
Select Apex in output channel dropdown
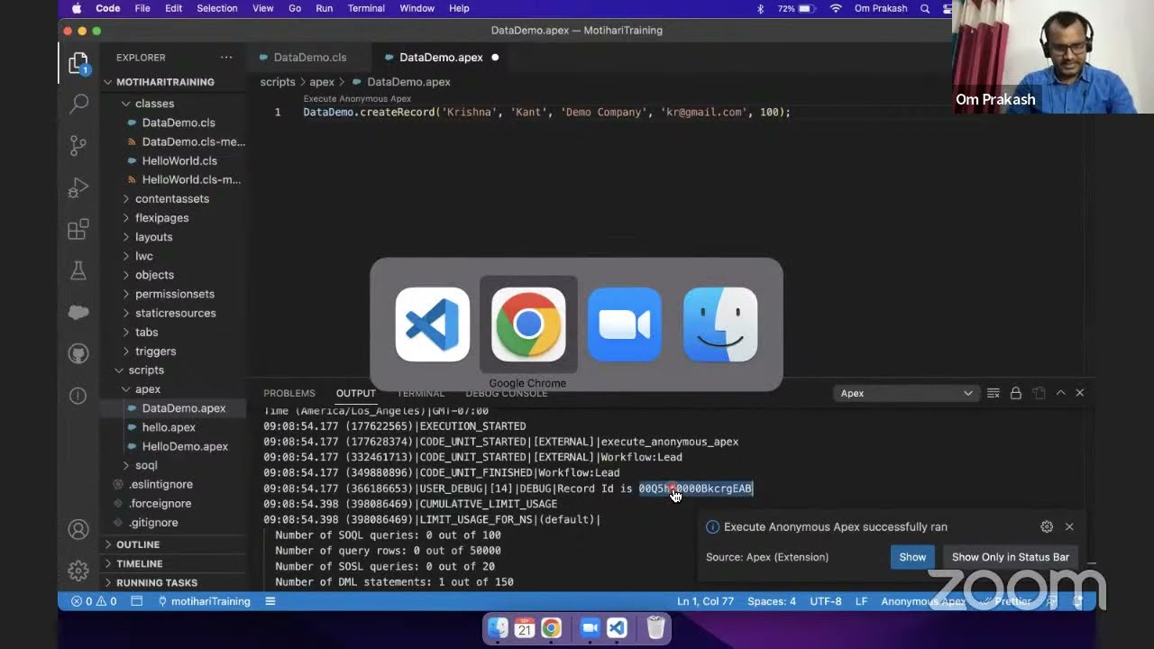(x=905, y=393)
